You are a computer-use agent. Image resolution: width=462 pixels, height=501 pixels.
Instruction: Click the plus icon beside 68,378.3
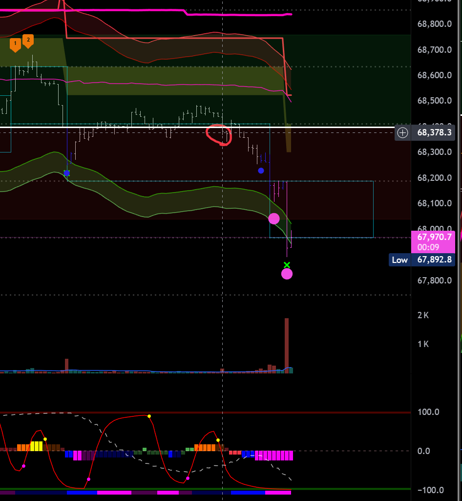tap(402, 132)
